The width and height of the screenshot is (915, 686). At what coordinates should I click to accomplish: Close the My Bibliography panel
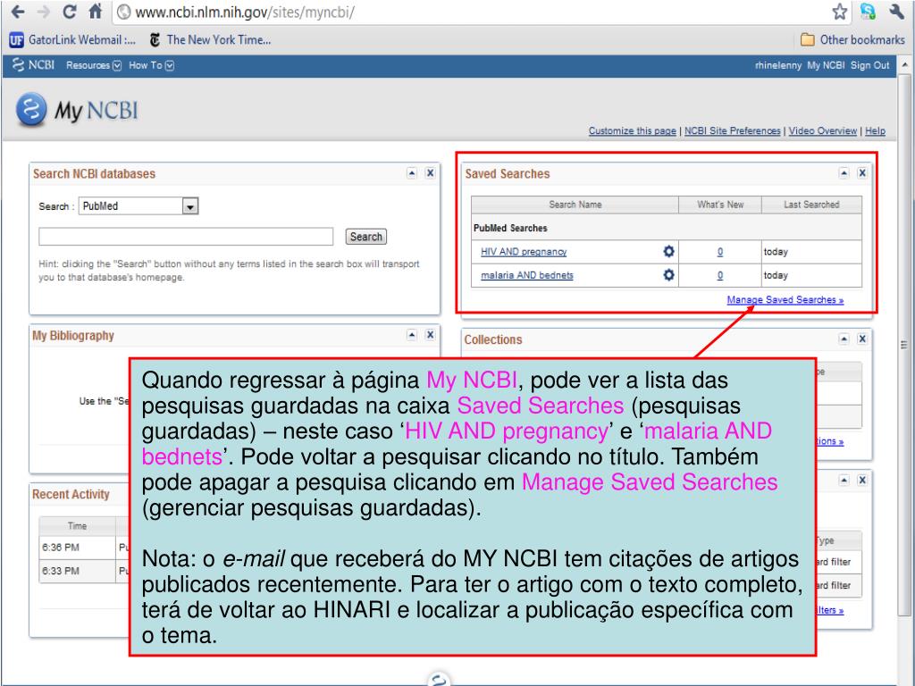pos(430,334)
